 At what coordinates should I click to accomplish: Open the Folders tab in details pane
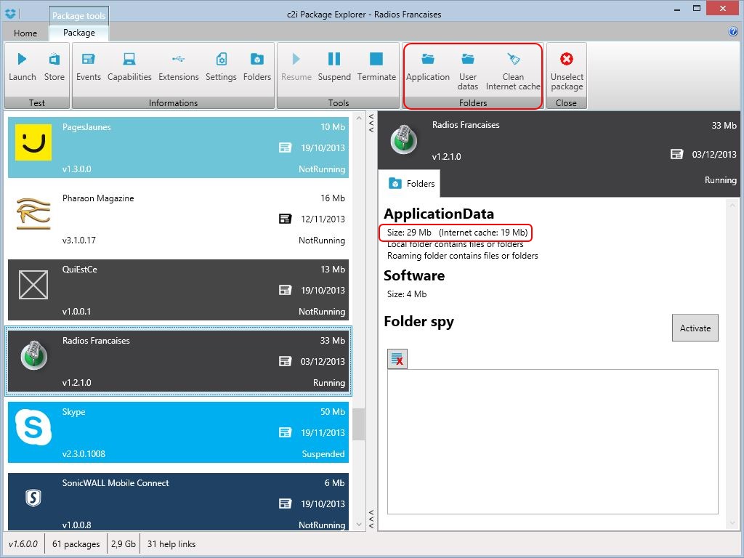(411, 184)
